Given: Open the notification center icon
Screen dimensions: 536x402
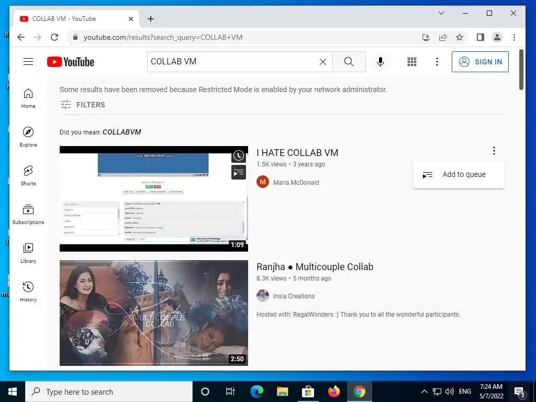Looking at the screenshot, I should [x=520, y=392].
